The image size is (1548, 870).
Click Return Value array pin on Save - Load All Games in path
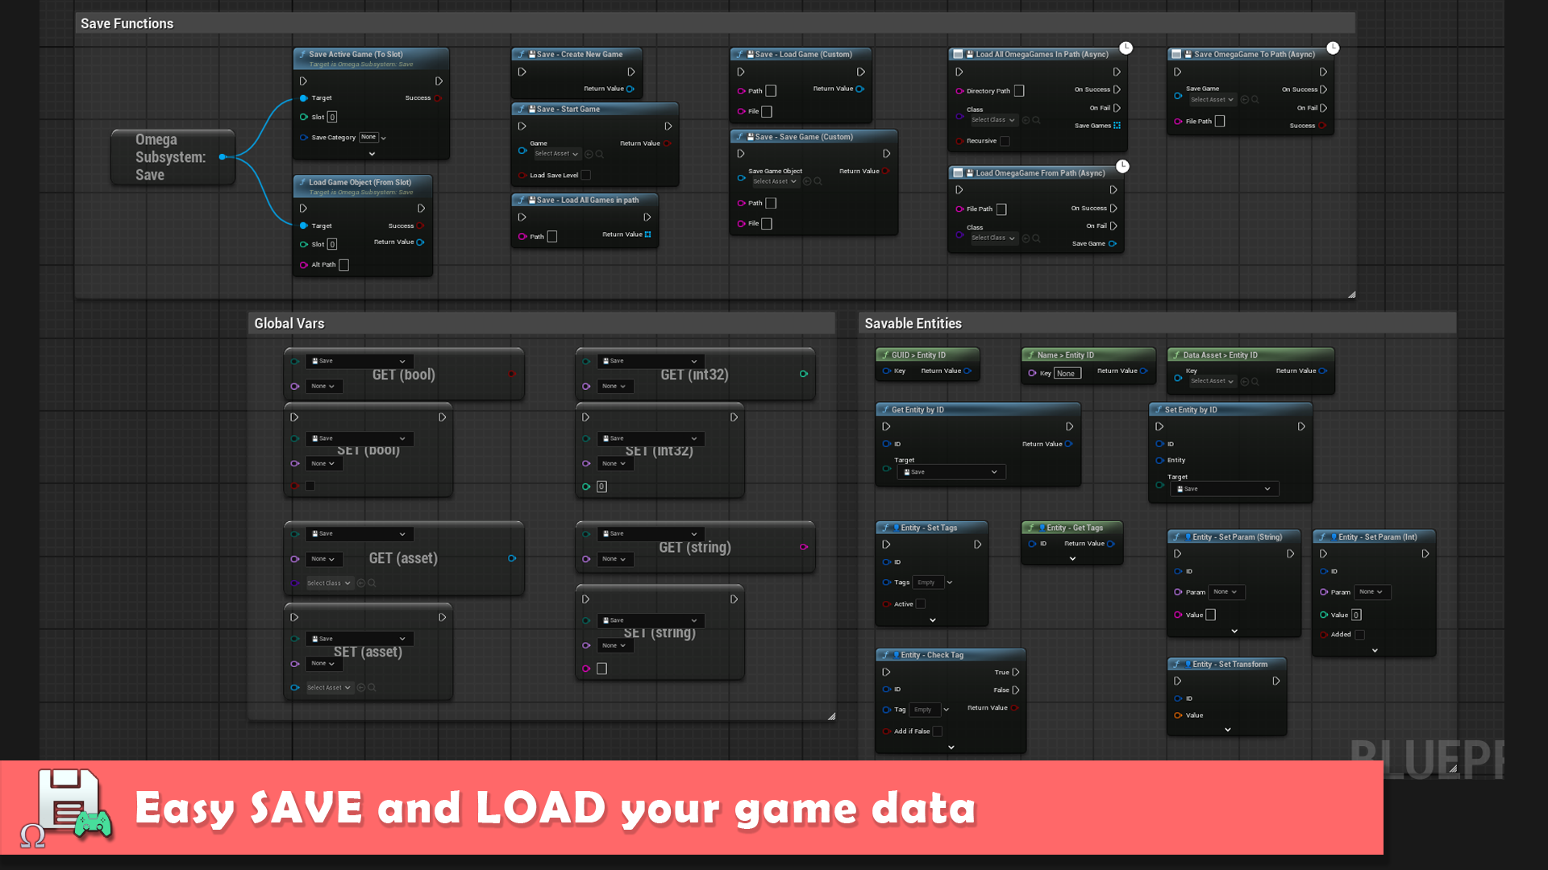(x=647, y=234)
